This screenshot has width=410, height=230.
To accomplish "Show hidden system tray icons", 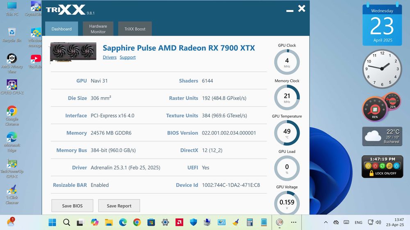I will pos(326,222).
